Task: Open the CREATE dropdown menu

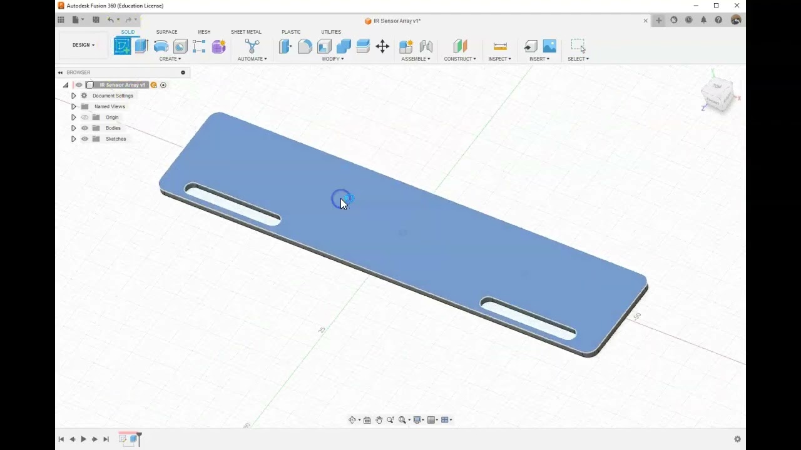Action: coord(170,59)
